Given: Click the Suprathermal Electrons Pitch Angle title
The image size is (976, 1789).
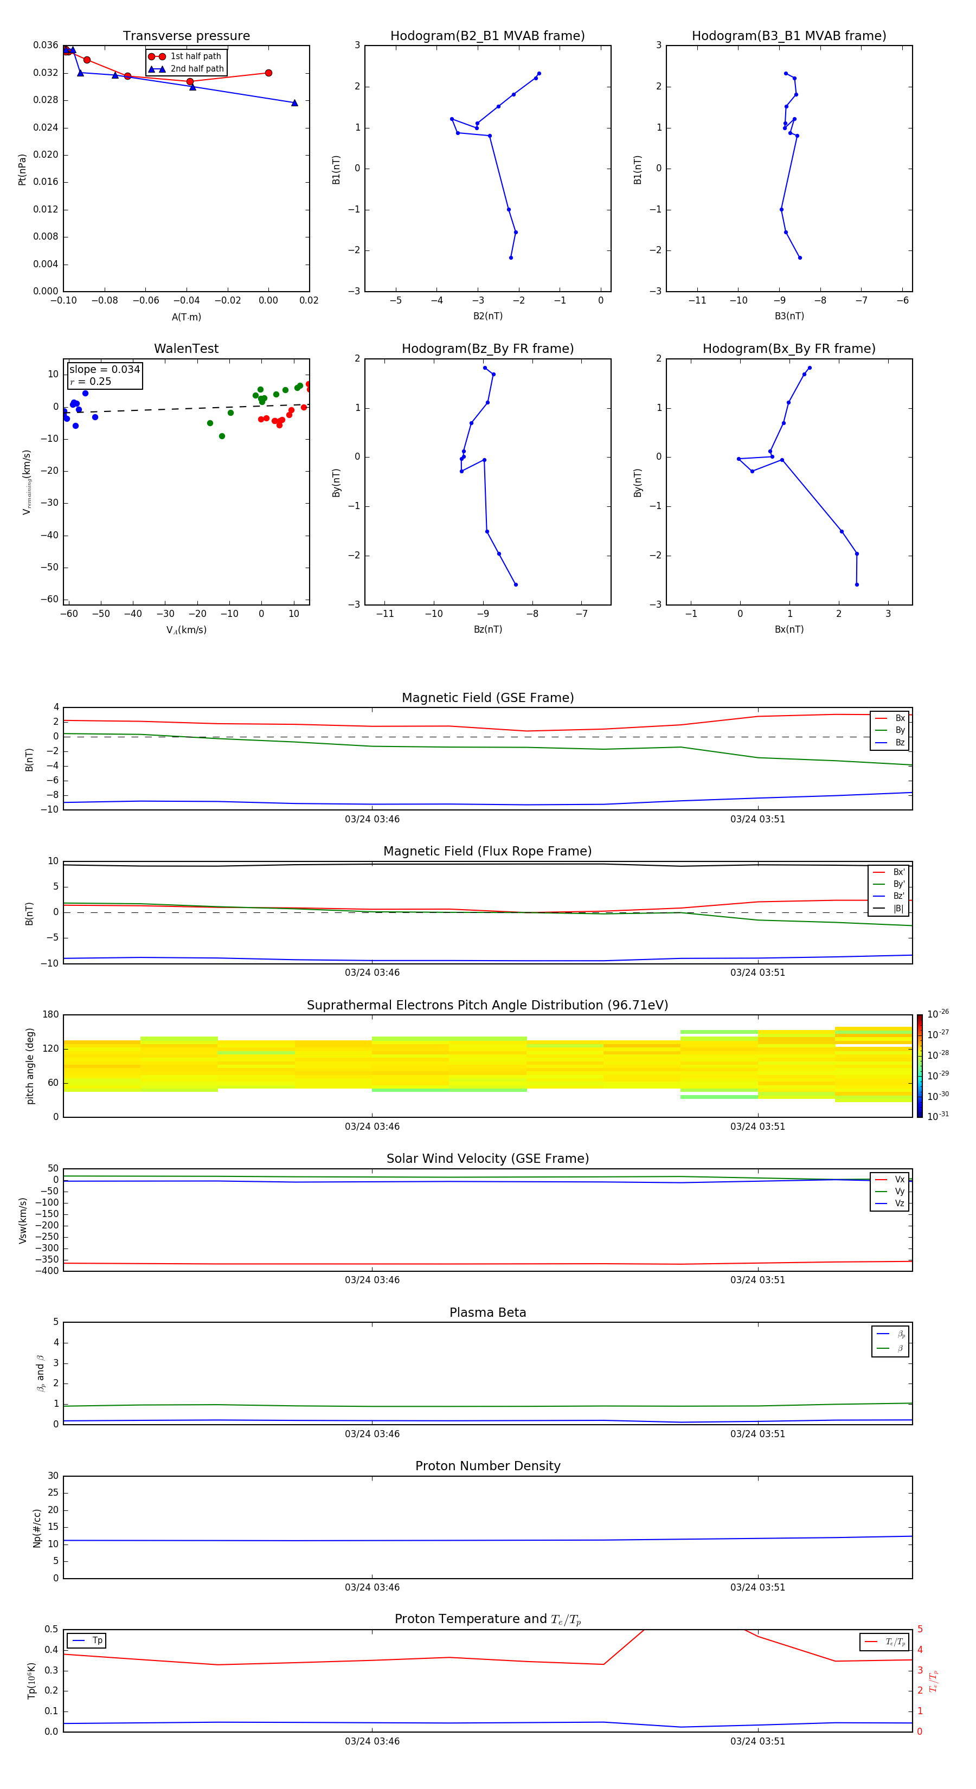Looking at the screenshot, I should [x=487, y=1006].
